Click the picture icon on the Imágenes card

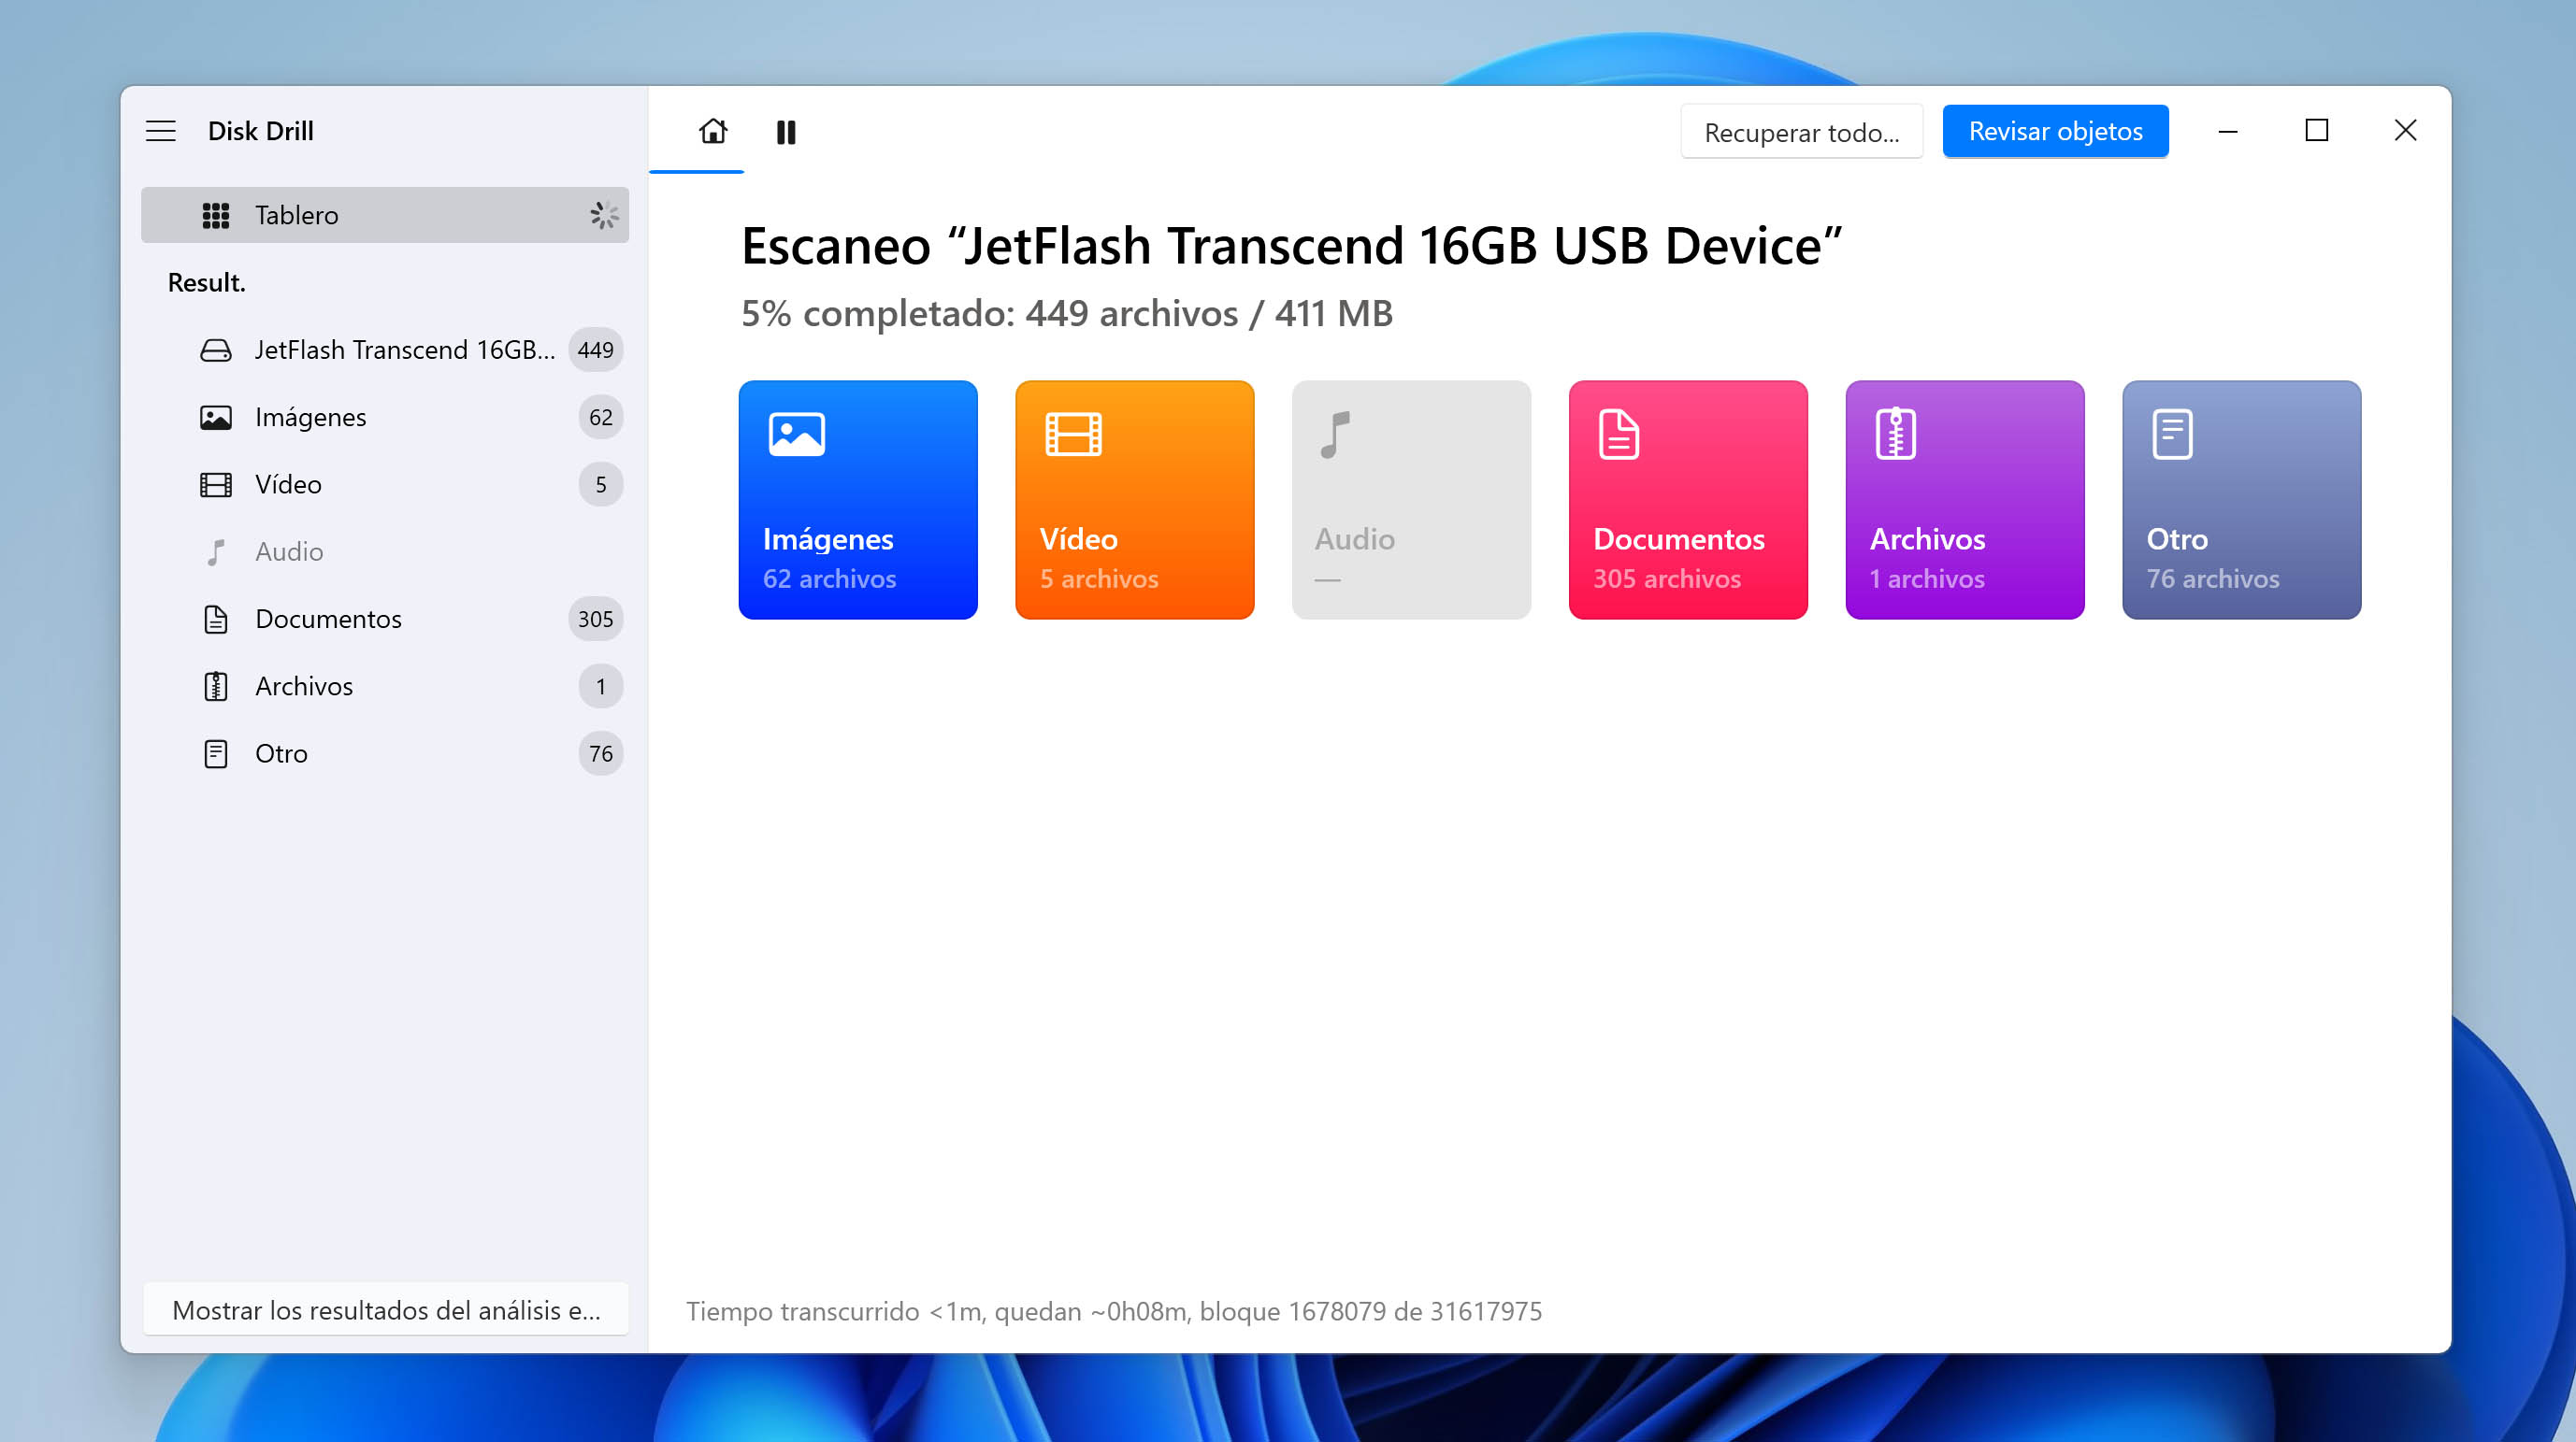tap(797, 434)
